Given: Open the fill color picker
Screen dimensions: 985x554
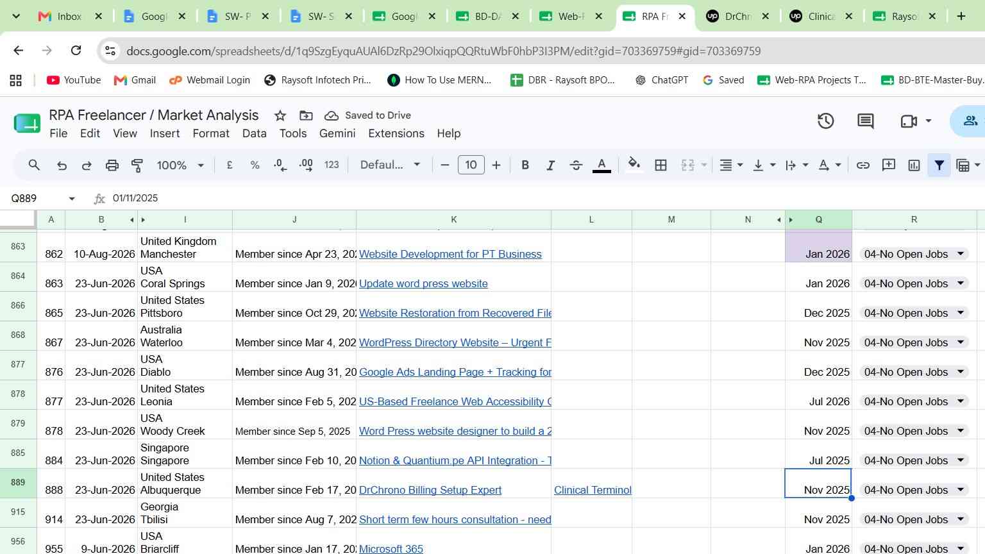Looking at the screenshot, I should click(x=634, y=165).
